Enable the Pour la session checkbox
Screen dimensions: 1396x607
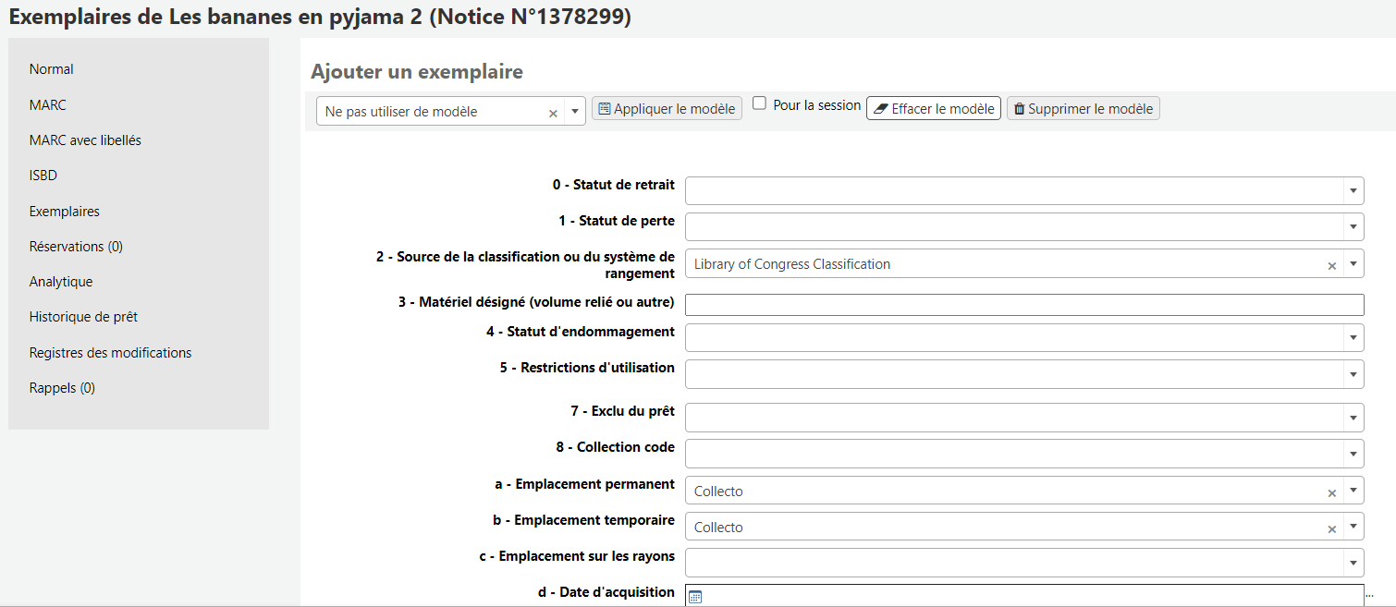759,103
